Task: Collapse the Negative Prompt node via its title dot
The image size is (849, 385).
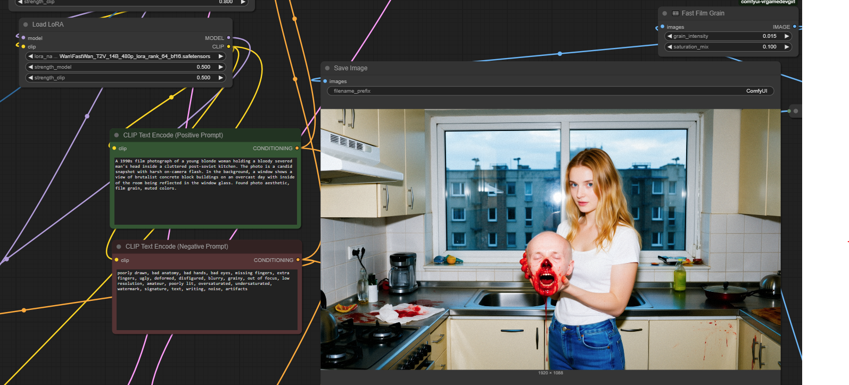Action: pos(119,247)
